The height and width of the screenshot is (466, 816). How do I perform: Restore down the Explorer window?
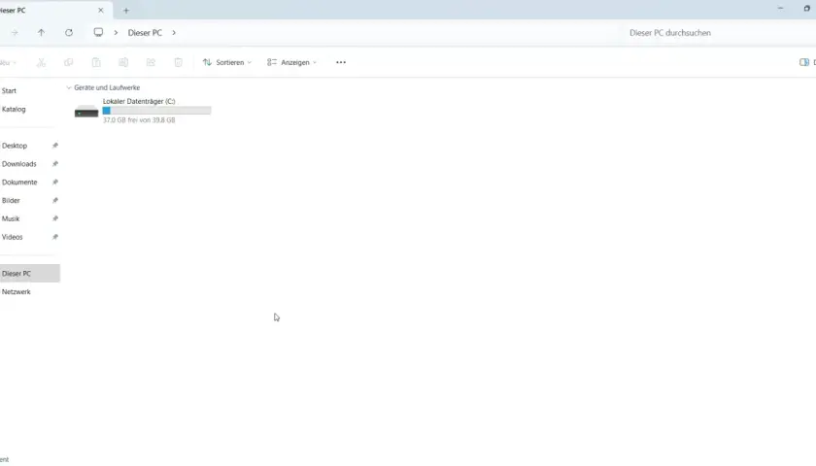807,9
